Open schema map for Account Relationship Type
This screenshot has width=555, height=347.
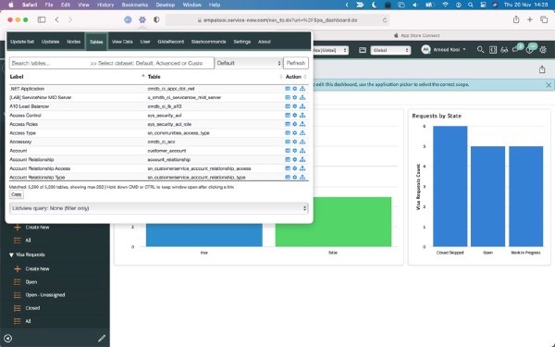302,177
